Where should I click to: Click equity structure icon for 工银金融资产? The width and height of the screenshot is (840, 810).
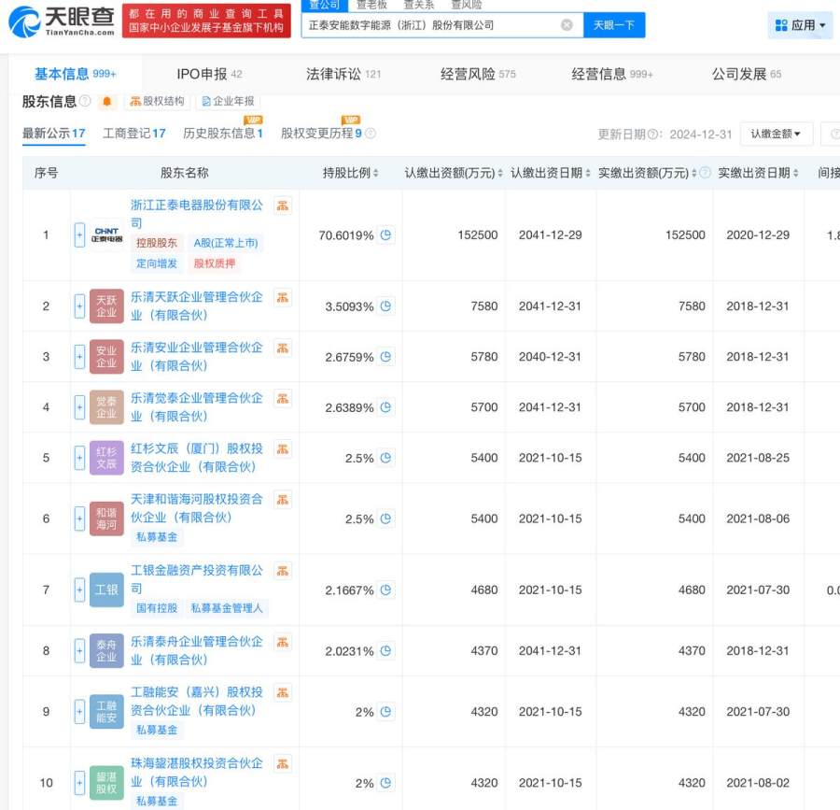(x=282, y=571)
